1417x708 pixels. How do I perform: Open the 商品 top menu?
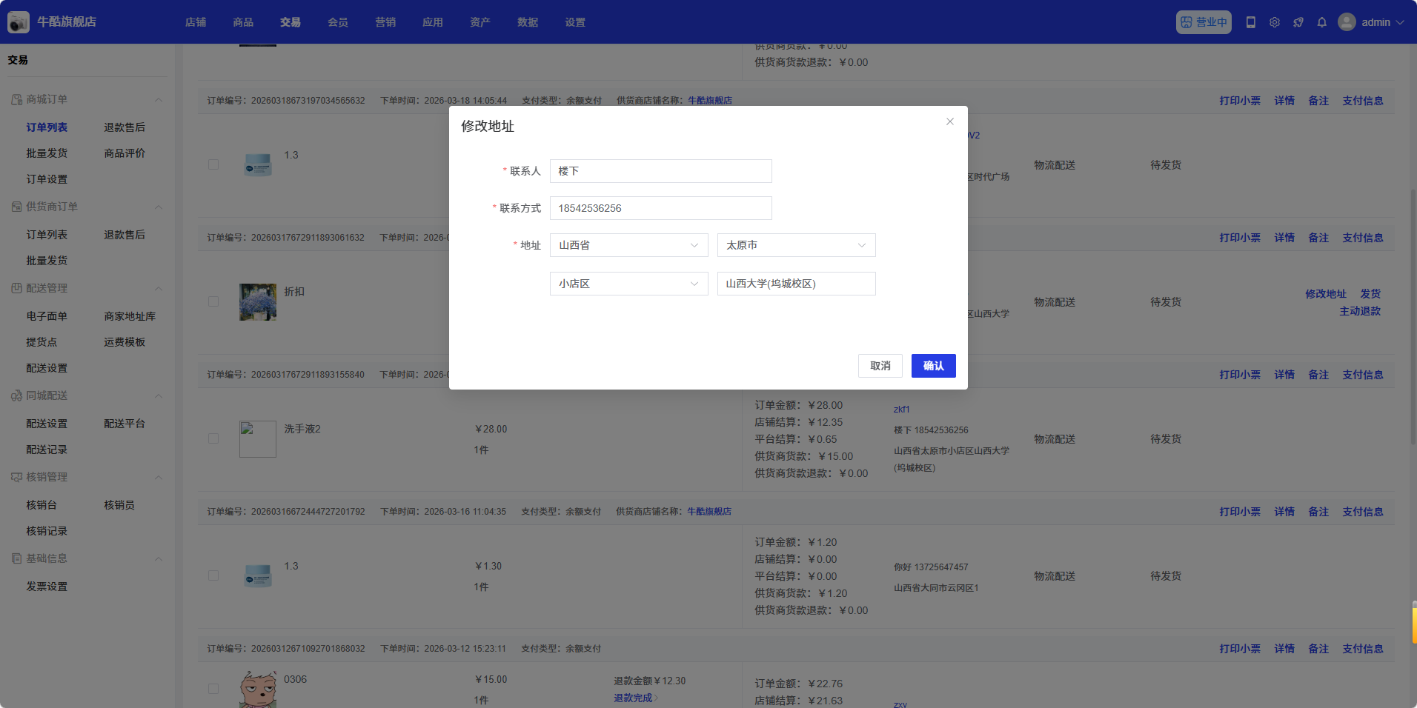[243, 22]
